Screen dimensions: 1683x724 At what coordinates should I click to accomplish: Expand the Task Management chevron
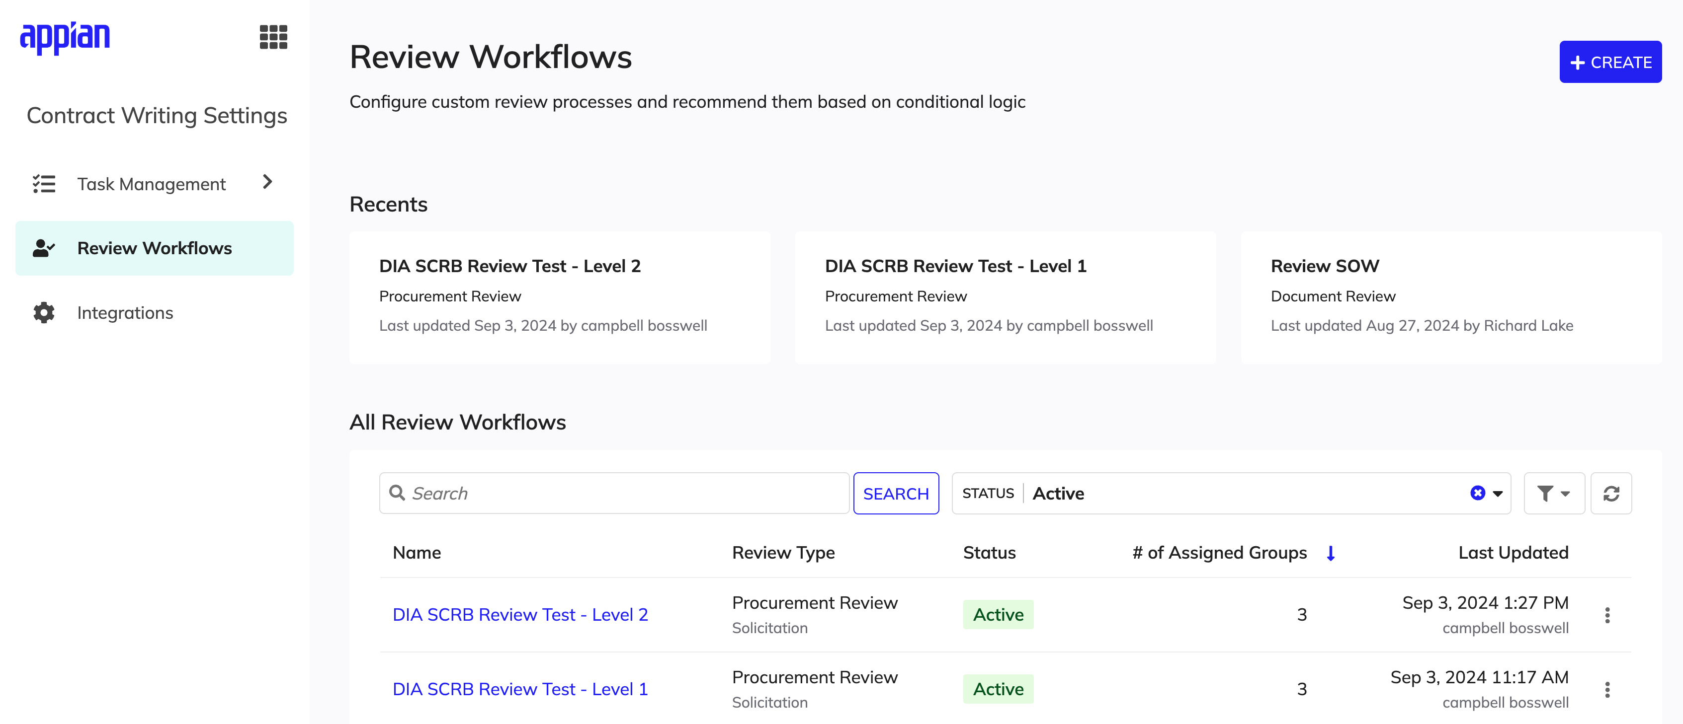click(267, 182)
